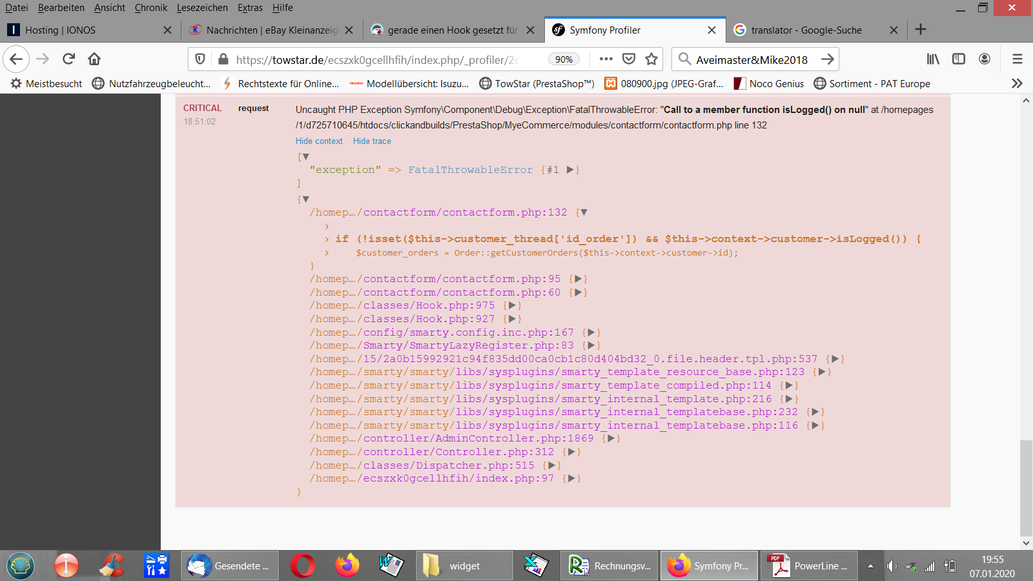The width and height of the screenshot is (1033, 581).
Task: Open the clock and date in tray
Action: pos(992,566)
